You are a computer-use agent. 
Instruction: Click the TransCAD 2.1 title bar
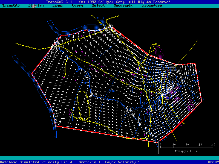[x=109, y=2]
